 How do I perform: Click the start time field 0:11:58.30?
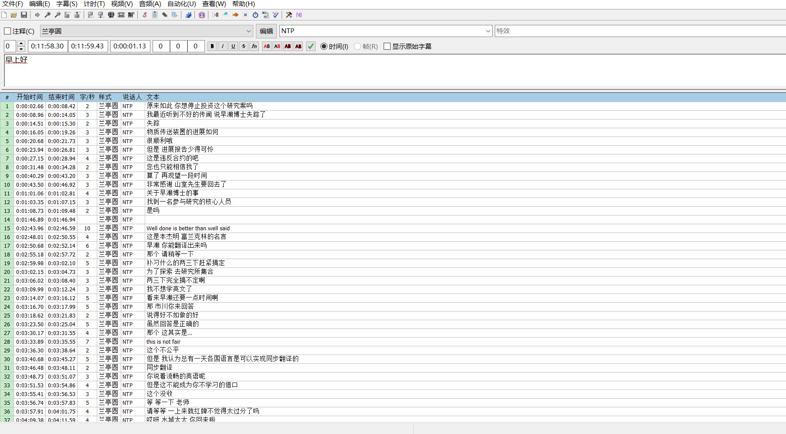[48, 46]
